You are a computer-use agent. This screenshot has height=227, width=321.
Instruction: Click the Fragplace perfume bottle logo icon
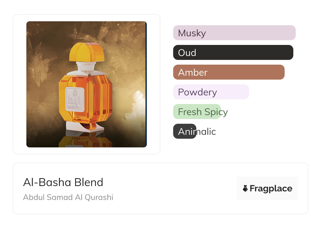[x=245, y=188]
